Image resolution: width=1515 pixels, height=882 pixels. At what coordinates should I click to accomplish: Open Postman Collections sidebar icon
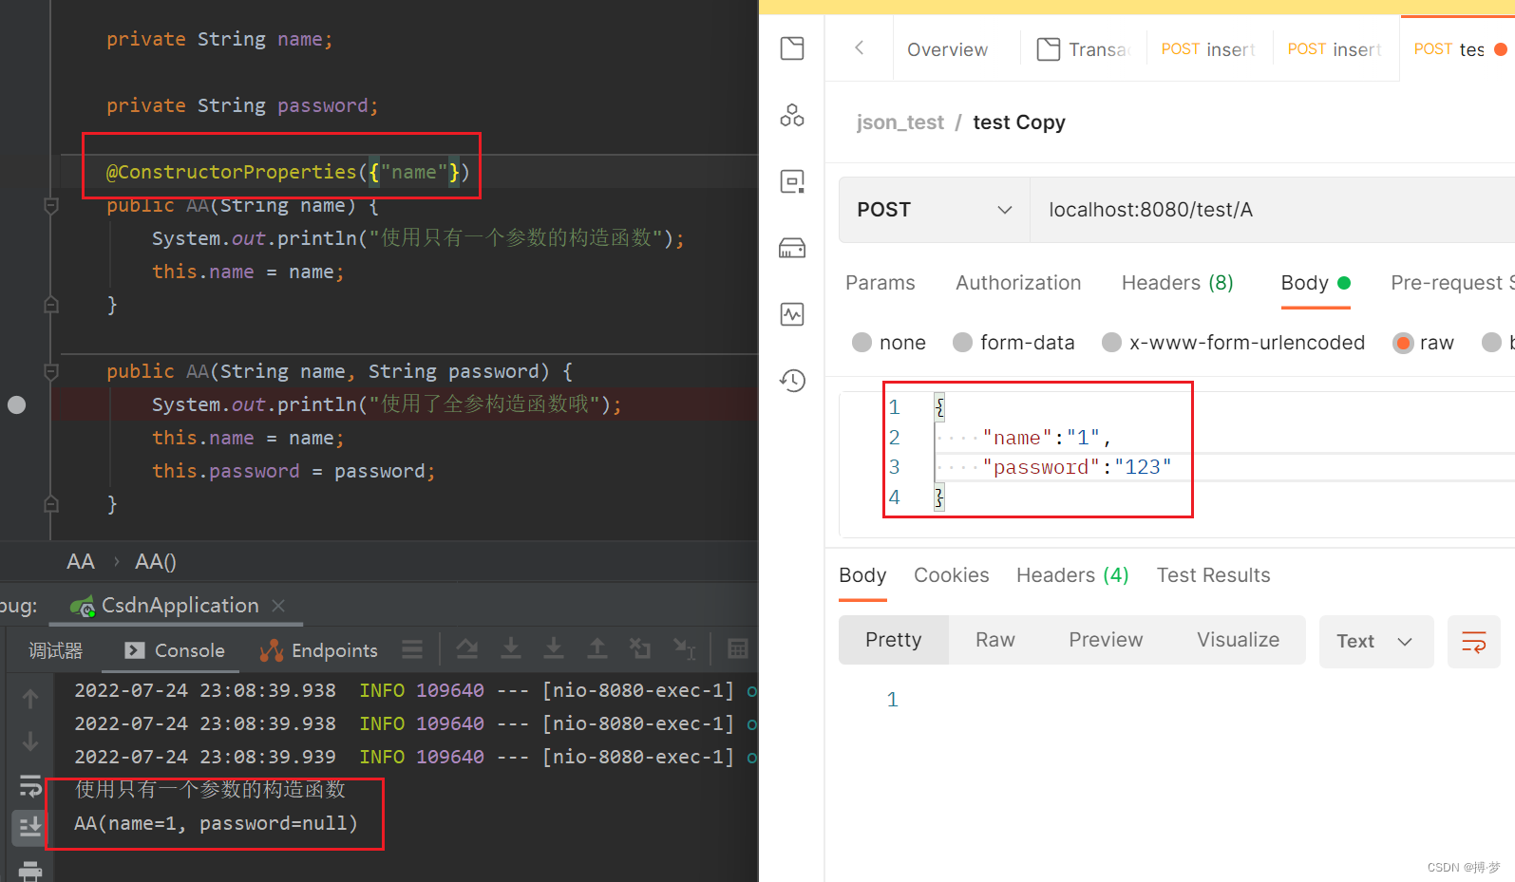pos(791,48)
